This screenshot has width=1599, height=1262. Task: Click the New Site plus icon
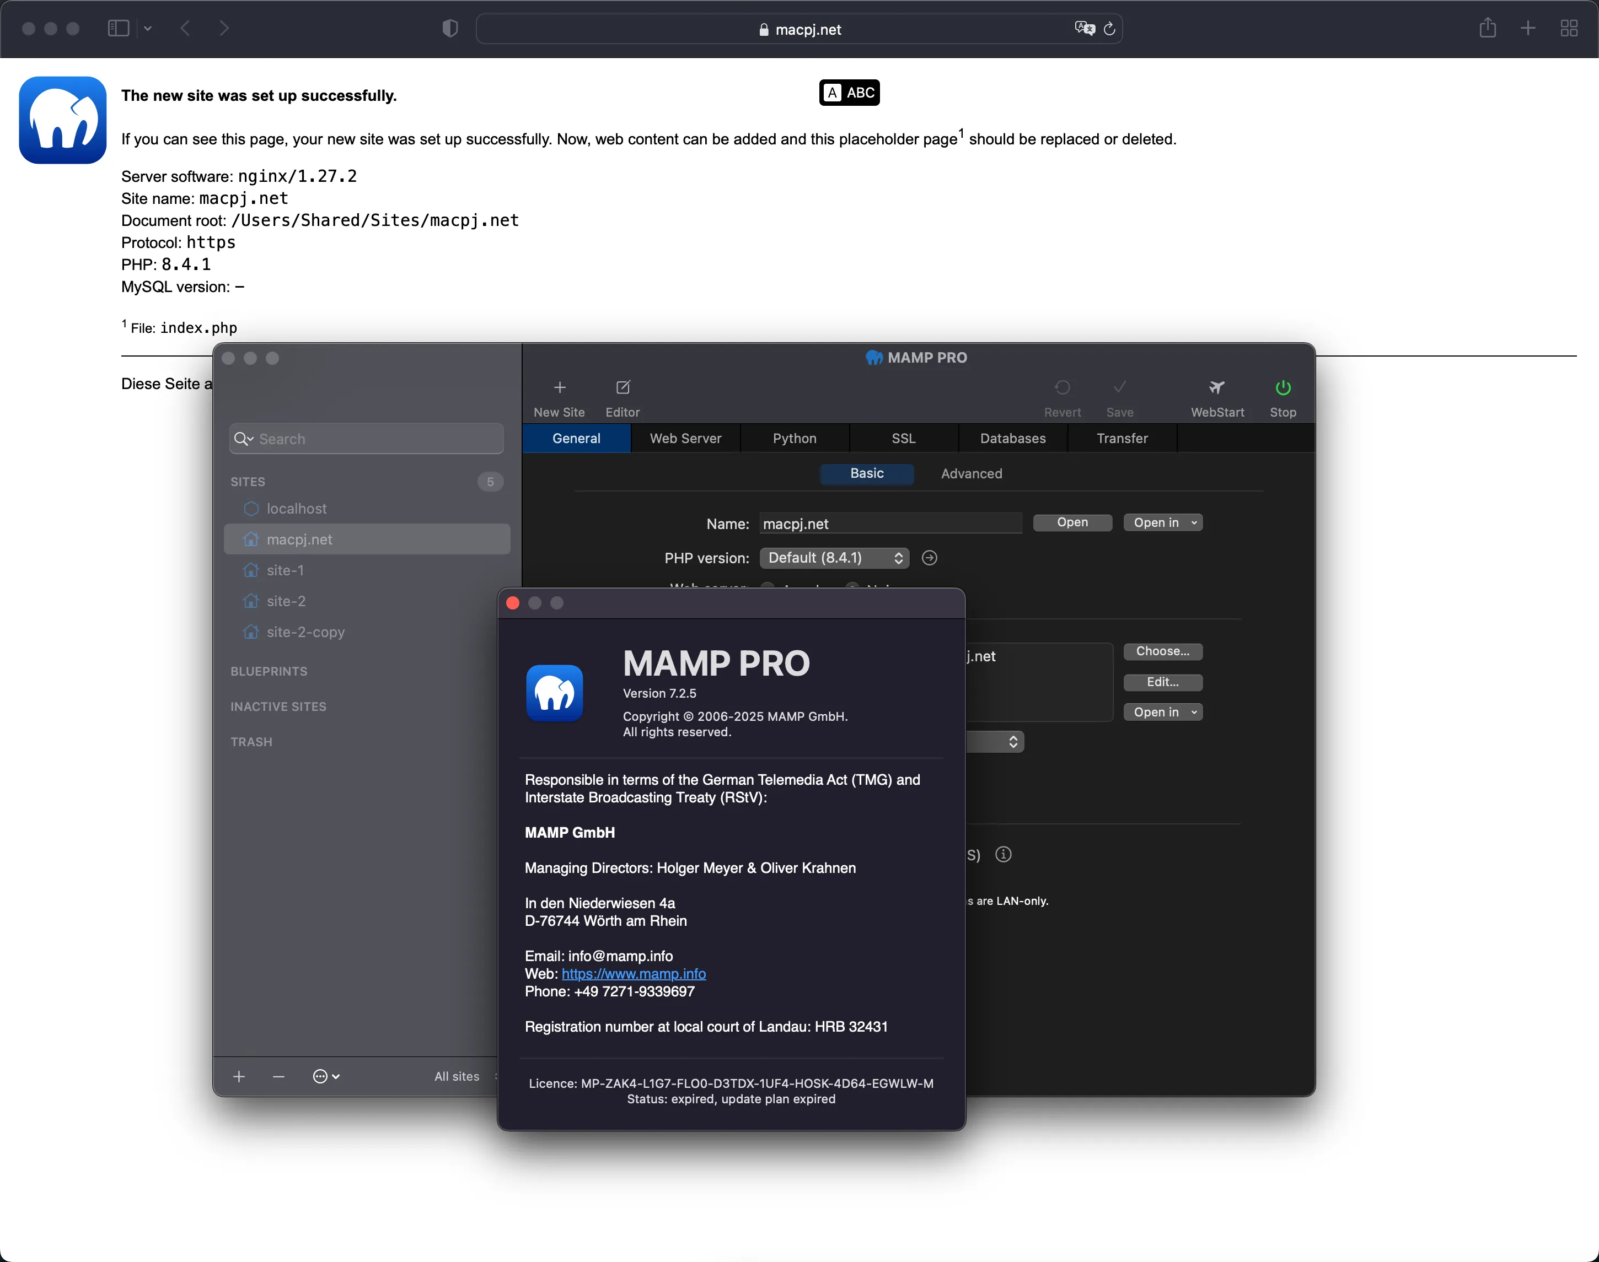[x=560, y=387]
